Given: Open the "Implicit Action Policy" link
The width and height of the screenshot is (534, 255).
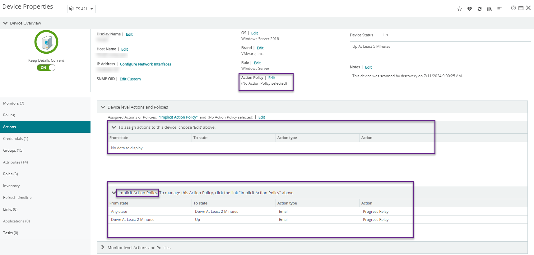Looking at the screenshot, I should (178, 117).
